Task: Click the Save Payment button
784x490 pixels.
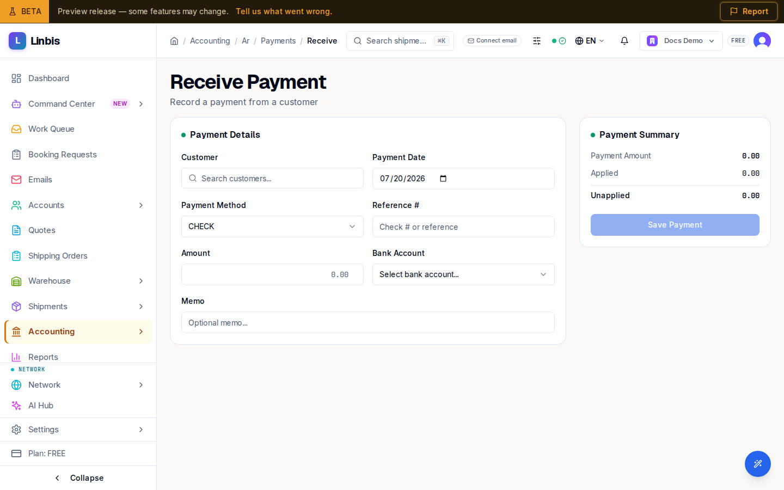Action: (x=675, y=225)
